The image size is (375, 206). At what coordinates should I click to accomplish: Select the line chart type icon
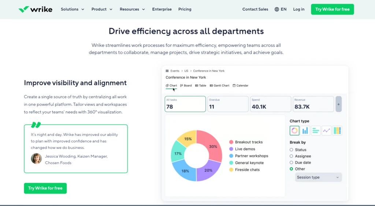click(x=326, y=130)
